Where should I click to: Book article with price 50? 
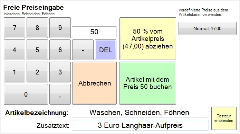pyautogui.click(x=147, y=83)
